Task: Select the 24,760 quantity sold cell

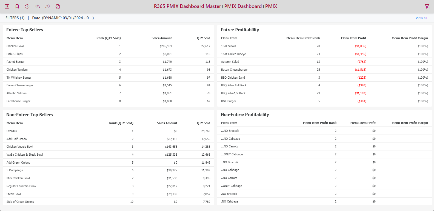Action: 206,131
